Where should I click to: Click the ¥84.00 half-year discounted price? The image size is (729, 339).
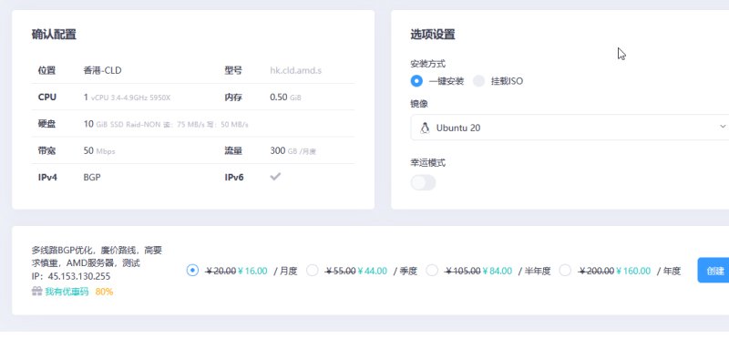click(497, 271)
